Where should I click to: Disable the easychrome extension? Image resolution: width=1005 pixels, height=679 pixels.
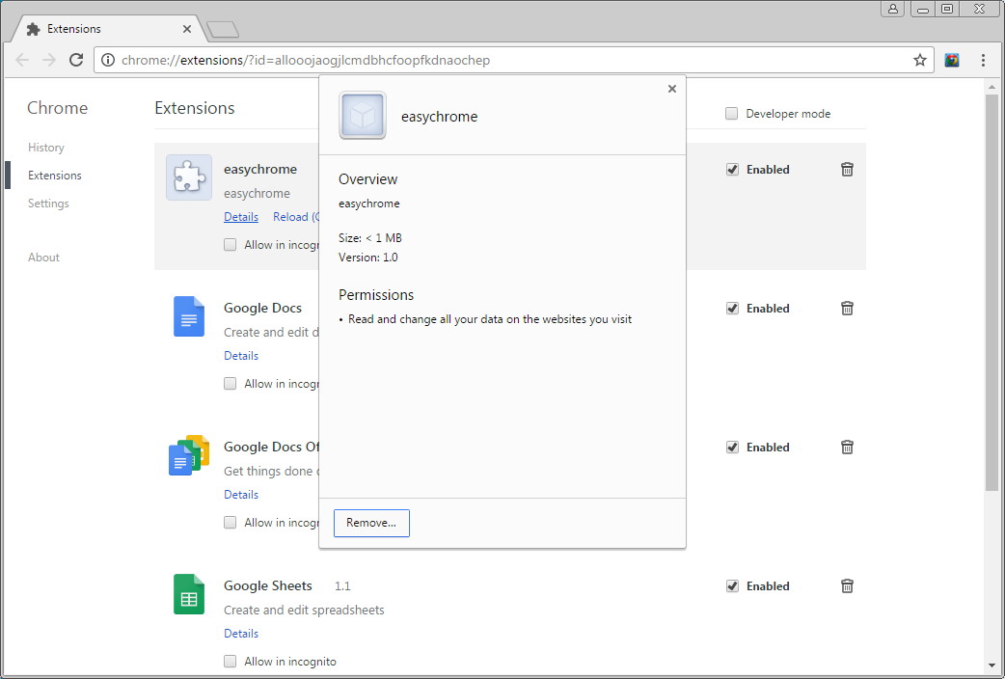coord(732,170)
